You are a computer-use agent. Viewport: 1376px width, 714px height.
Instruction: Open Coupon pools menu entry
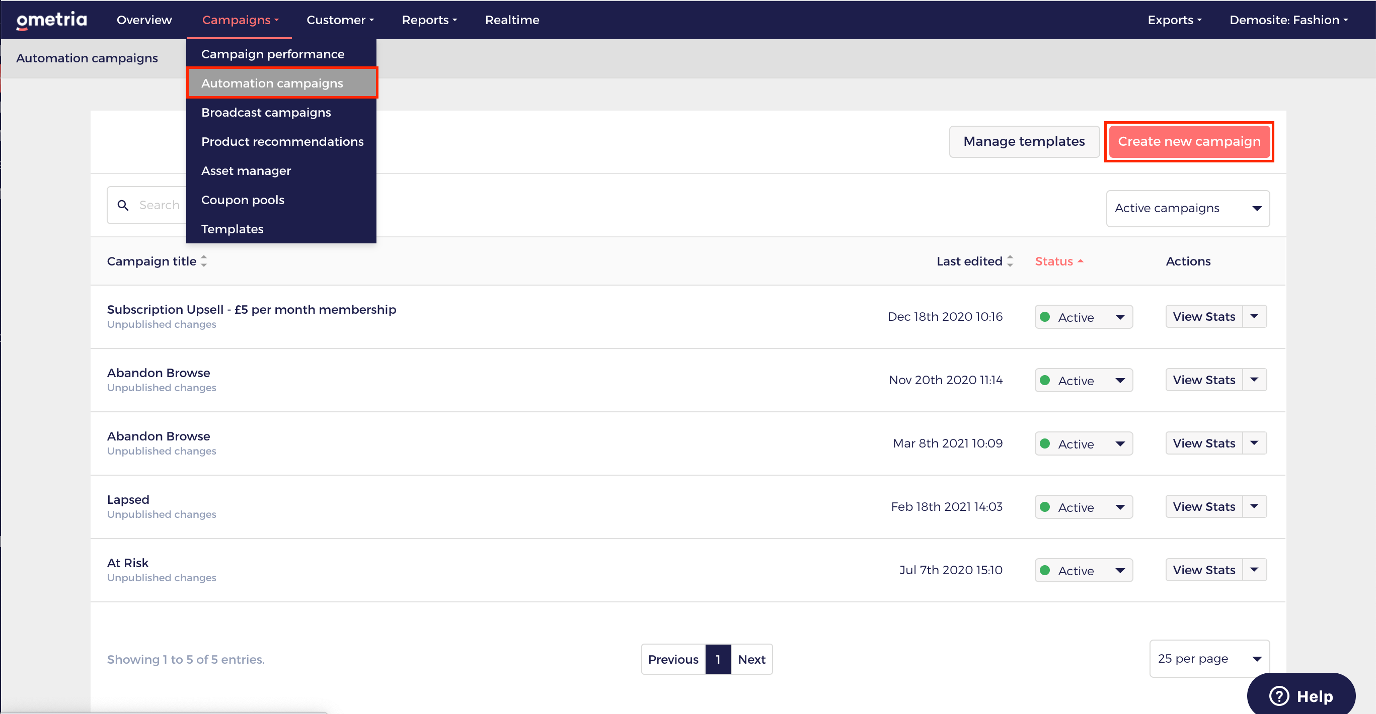pos(243,200)
